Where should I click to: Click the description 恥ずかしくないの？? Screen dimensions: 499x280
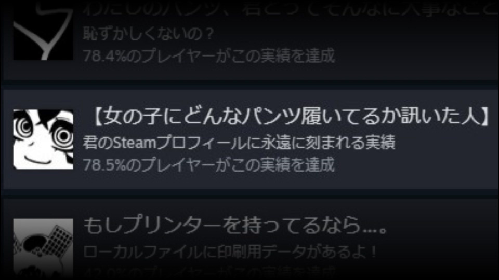point(148,34)
